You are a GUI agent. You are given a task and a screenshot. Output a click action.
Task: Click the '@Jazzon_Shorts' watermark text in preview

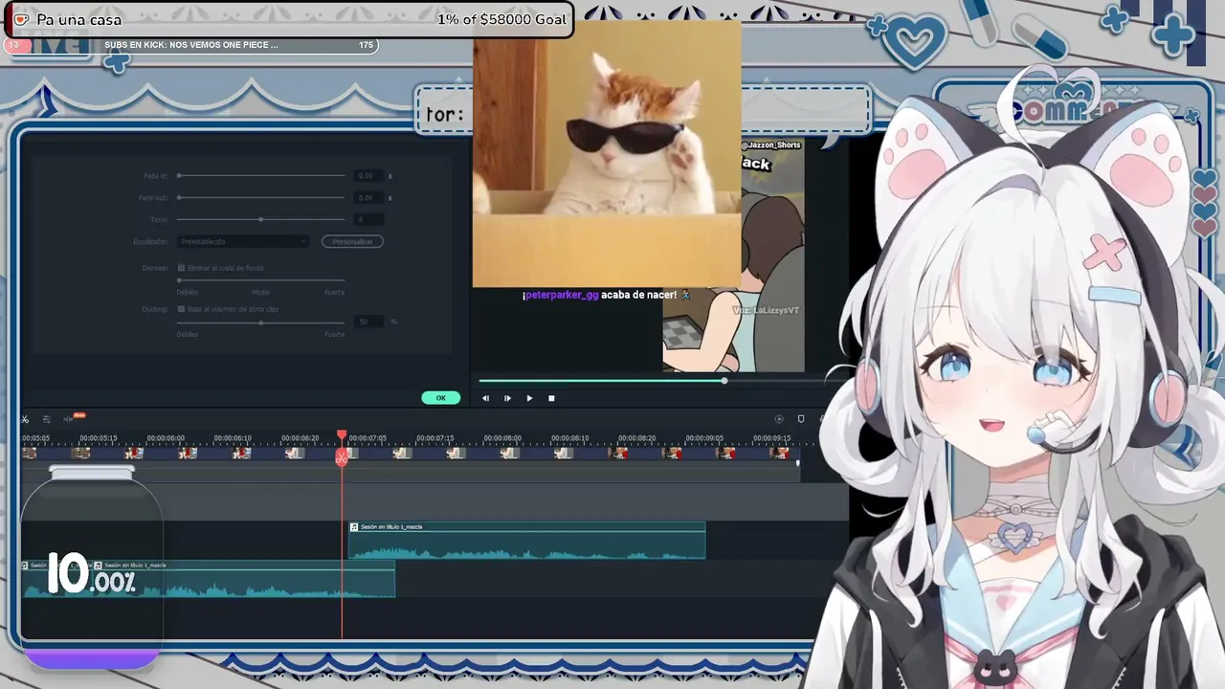point(771,145)
